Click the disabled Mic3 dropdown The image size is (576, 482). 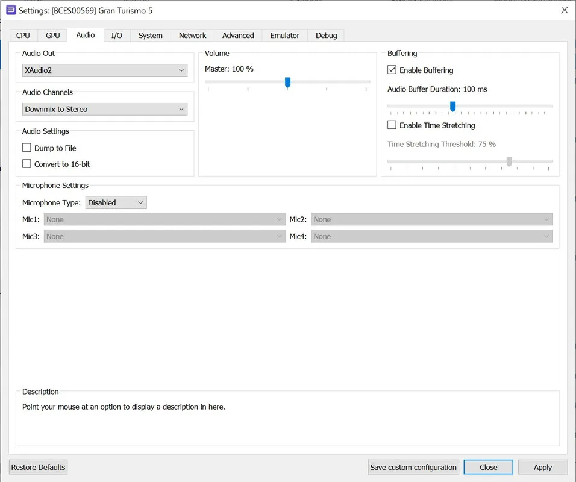pos(164,236)
